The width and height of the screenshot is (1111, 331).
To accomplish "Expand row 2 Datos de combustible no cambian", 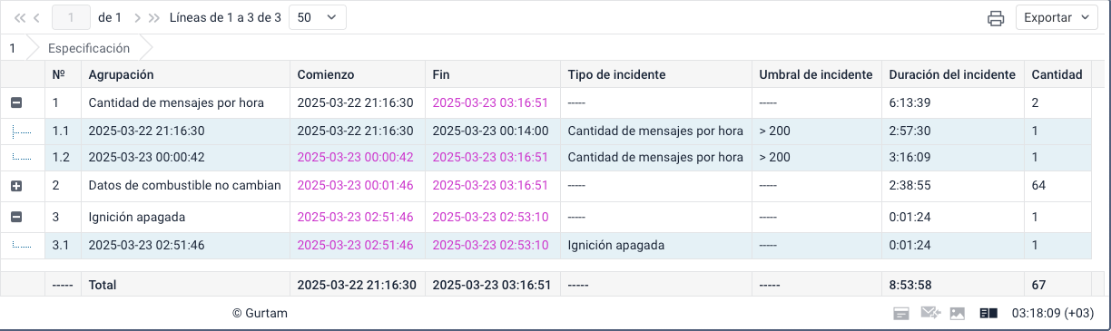I will pos(15,185).
